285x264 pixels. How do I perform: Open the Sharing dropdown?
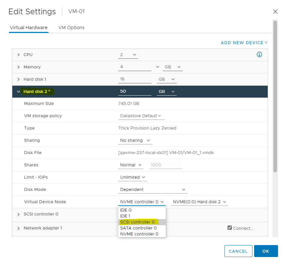tap(135, 140)
